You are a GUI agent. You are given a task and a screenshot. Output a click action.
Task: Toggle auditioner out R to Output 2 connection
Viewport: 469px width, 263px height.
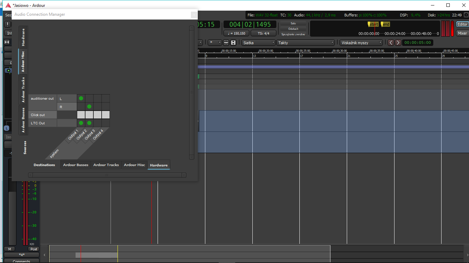click(89, 107)
